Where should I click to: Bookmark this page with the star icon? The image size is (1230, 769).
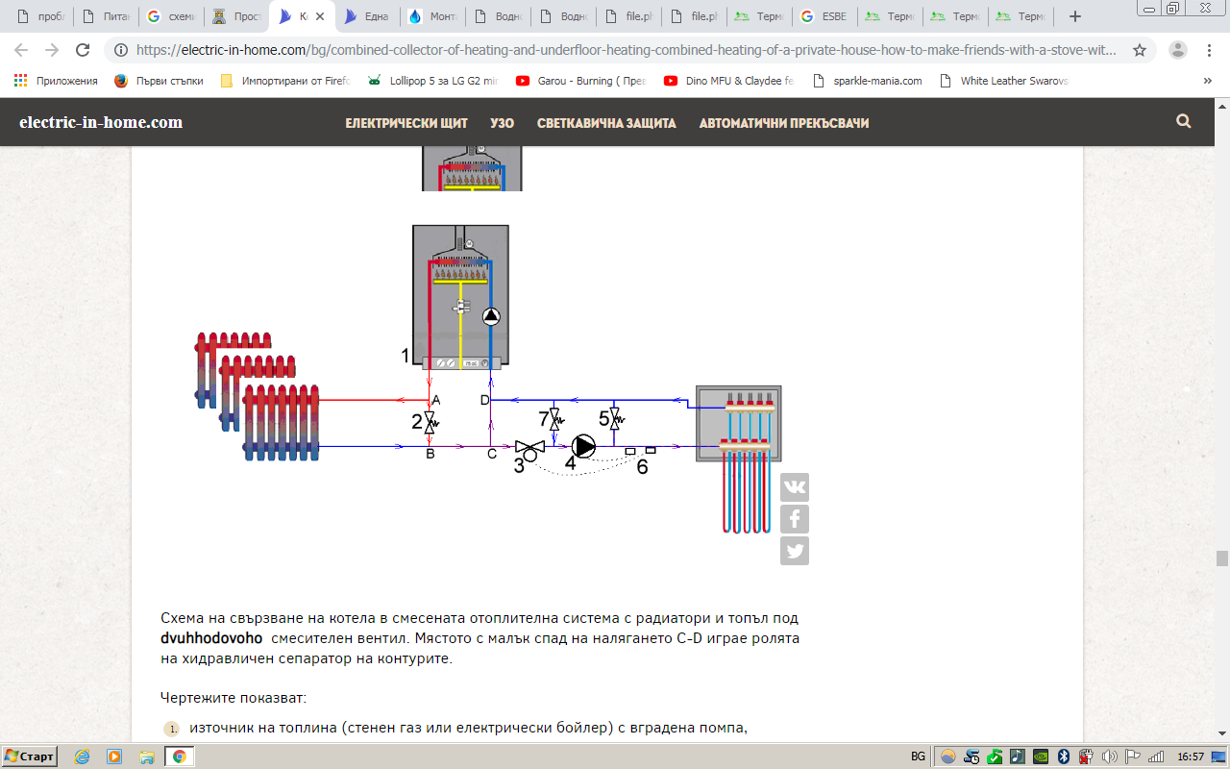pos(1140,50)
